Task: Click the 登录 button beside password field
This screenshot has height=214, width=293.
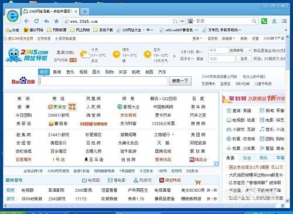Action: point(244,59)
